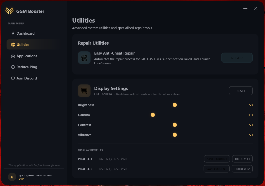Click the HOTKEY: F1 button

click(x=242, y=159)
